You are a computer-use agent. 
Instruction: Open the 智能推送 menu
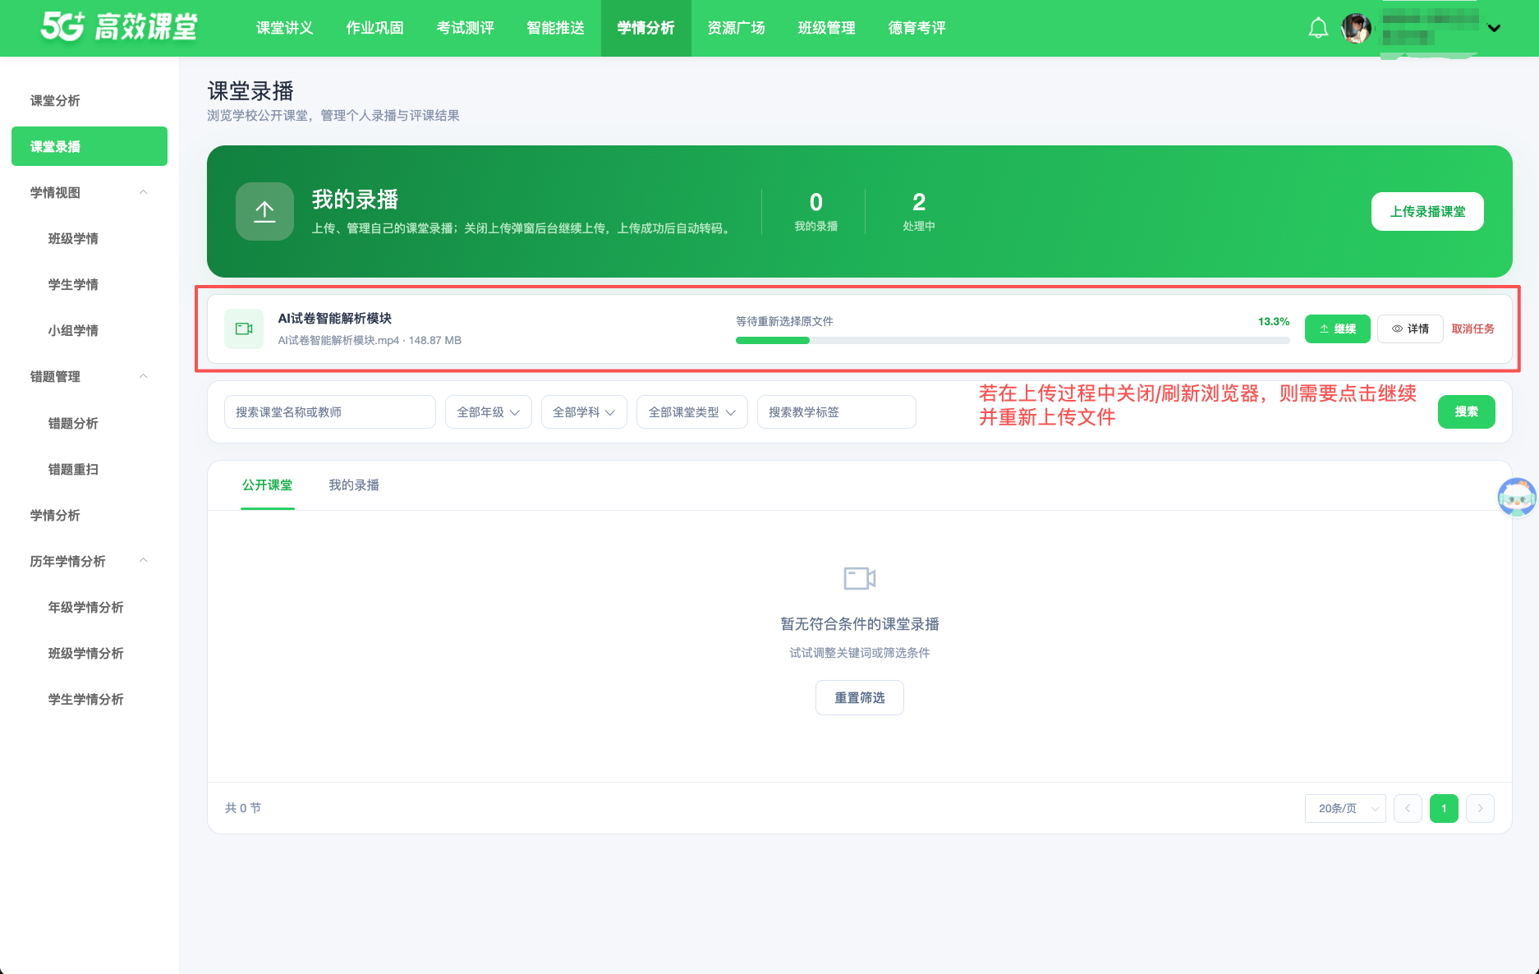point(556,28)
